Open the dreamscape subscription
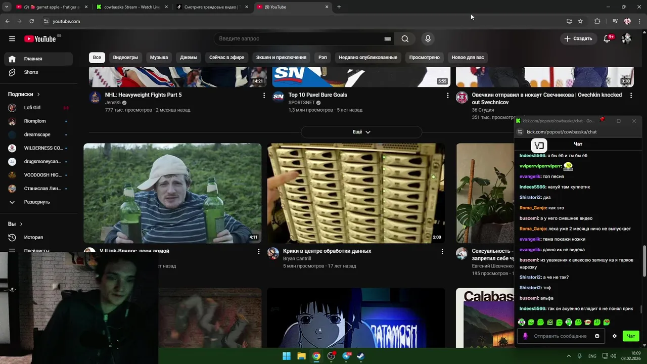 point(38,134)
